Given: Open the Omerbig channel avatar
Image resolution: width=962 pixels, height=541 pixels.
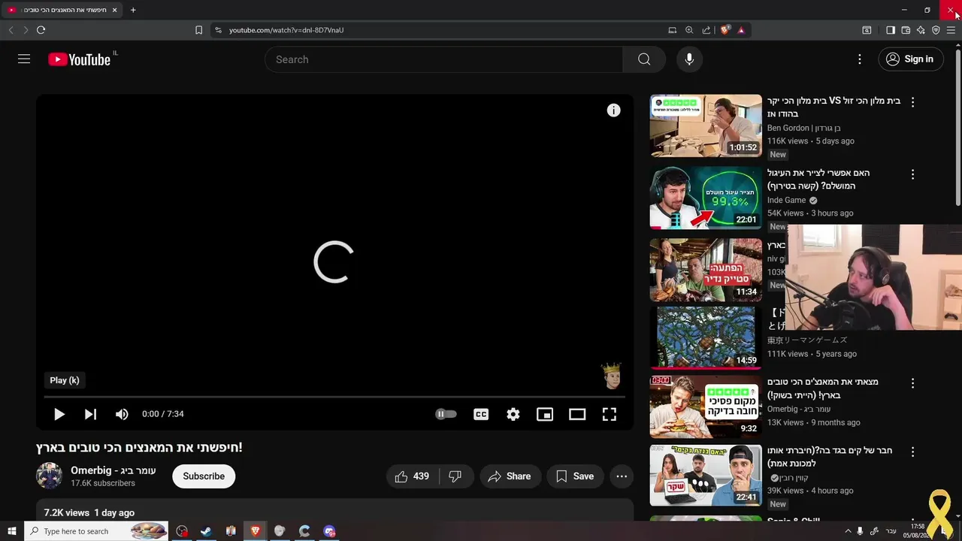Looking at the screenshot, I should 50,476.
